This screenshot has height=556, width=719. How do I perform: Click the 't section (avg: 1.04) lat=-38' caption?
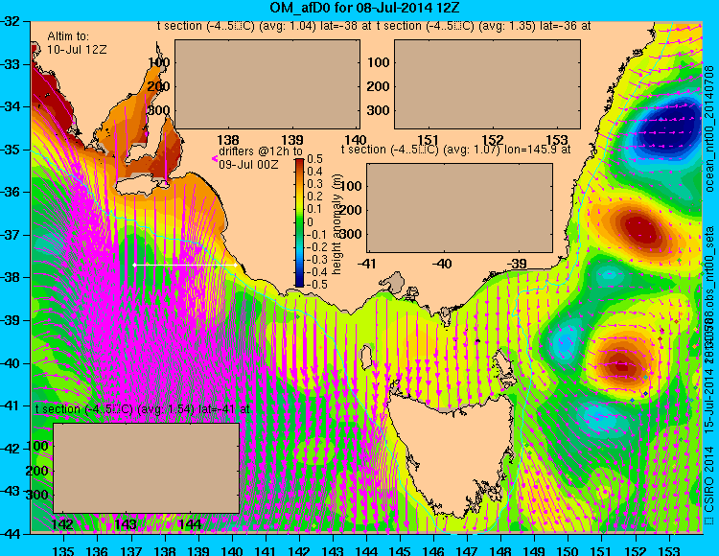coord(264,26)
